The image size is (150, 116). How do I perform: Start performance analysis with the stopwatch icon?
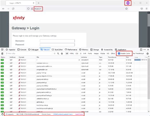point(2,114)
